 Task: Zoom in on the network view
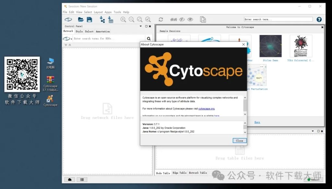124,19
